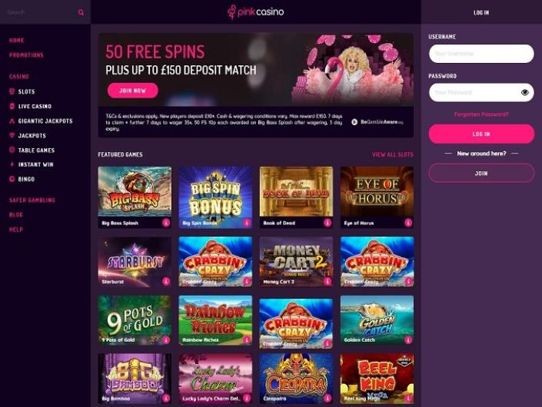Launch the Rainbow Riches game thumbnail
This screenshot has height=407, width=542.
pos(215,320)
